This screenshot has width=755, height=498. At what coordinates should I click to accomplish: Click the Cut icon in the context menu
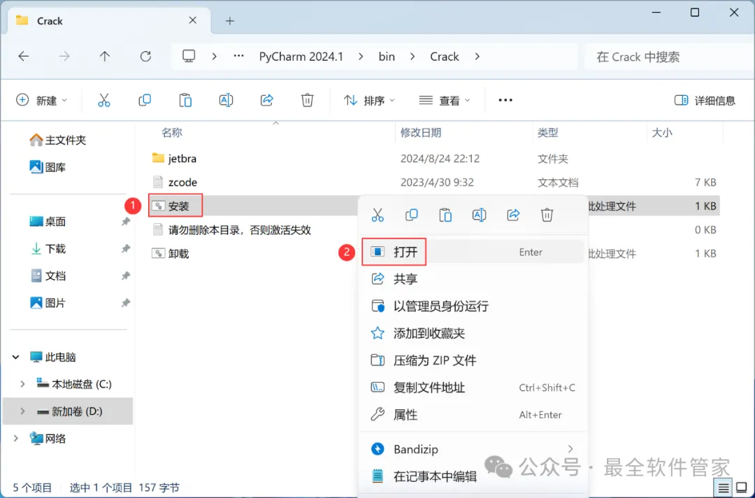click(377, 215)
